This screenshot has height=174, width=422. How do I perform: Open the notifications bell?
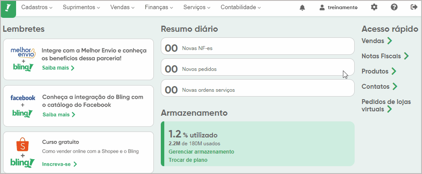pos(302,8)
